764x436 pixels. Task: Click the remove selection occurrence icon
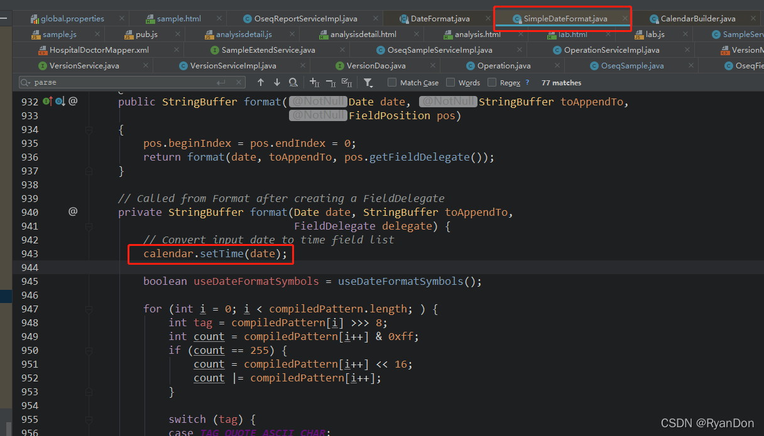pos(329,82)
